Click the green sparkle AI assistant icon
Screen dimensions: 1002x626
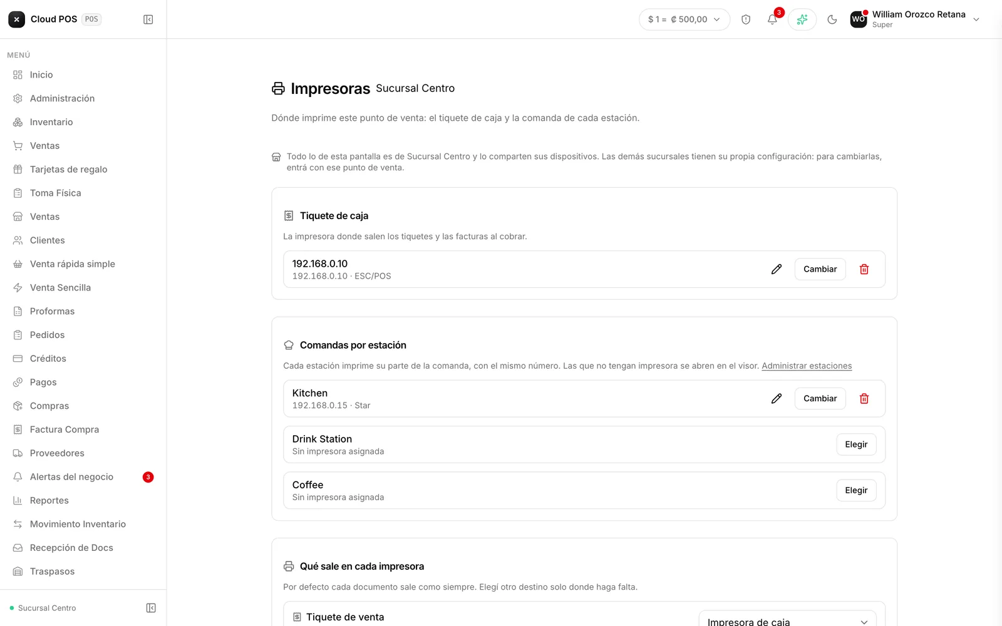point(802,19)
